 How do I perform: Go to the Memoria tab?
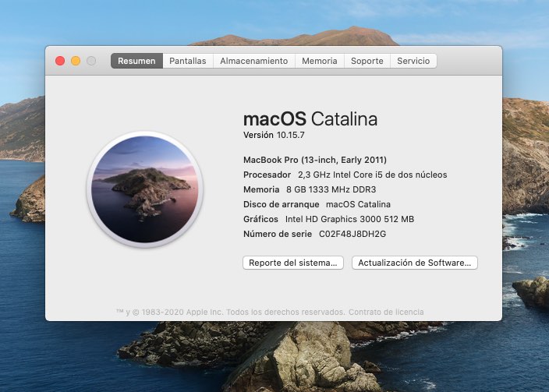pyautogui.click(x=320, y=61)
